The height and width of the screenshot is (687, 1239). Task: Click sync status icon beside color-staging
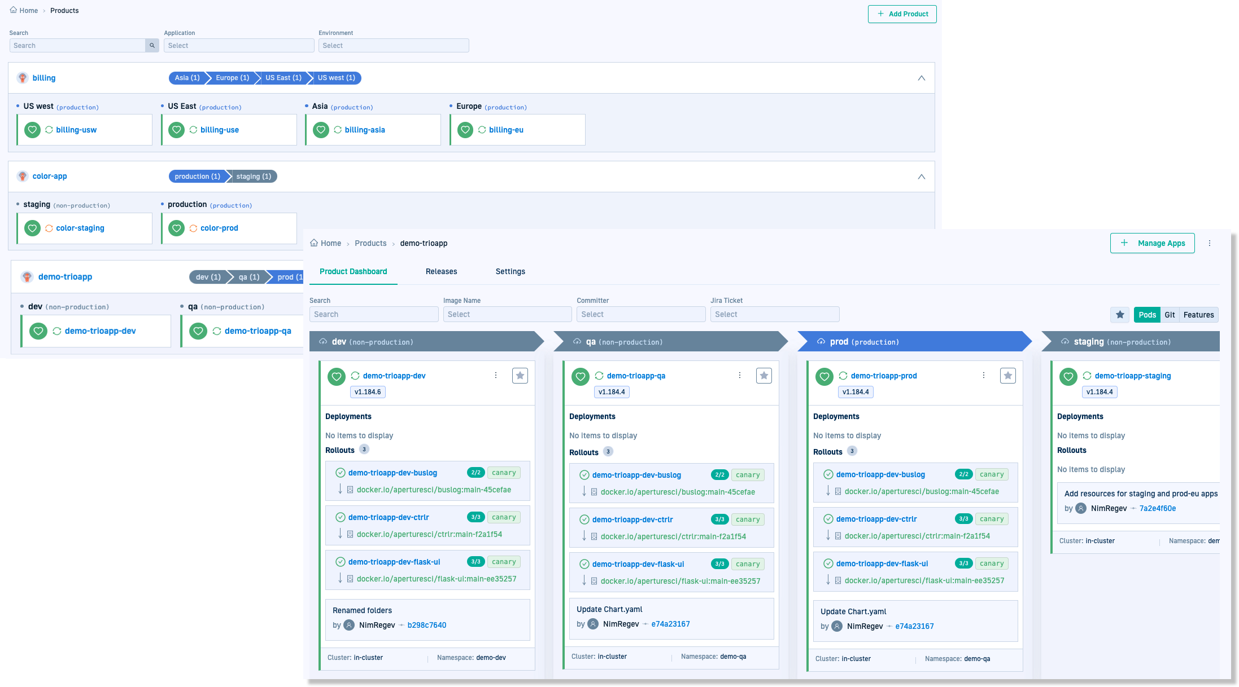click(x=49, y=228)
